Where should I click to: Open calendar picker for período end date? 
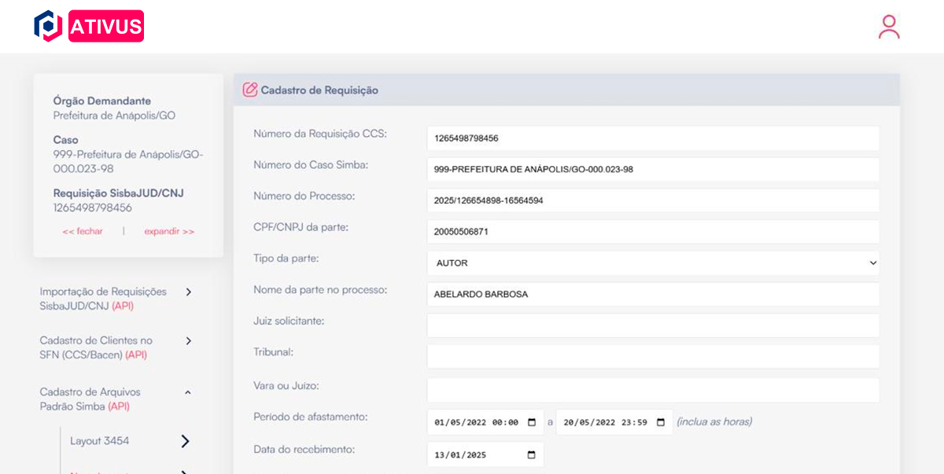pyautogui.click(x=661, y=422)
